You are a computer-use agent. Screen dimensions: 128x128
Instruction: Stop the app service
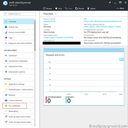pyautogui.click(x=59, y=9)
